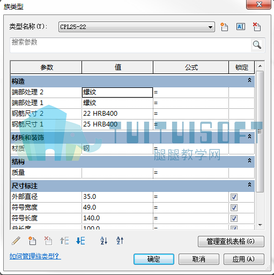The image size is (274, 275).
Task: Toggle lock checkbox for 外部直径
Action: click(234, 197)
